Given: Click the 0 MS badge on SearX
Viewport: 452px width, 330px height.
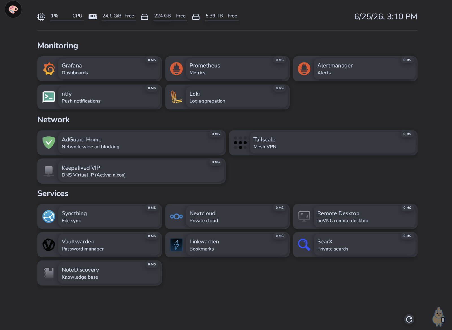Looking at the screenshot, I should [x=407, y=236].
